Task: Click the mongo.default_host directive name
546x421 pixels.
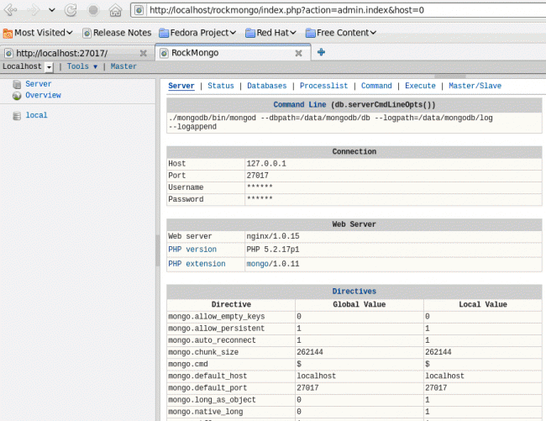Action: 207,376
